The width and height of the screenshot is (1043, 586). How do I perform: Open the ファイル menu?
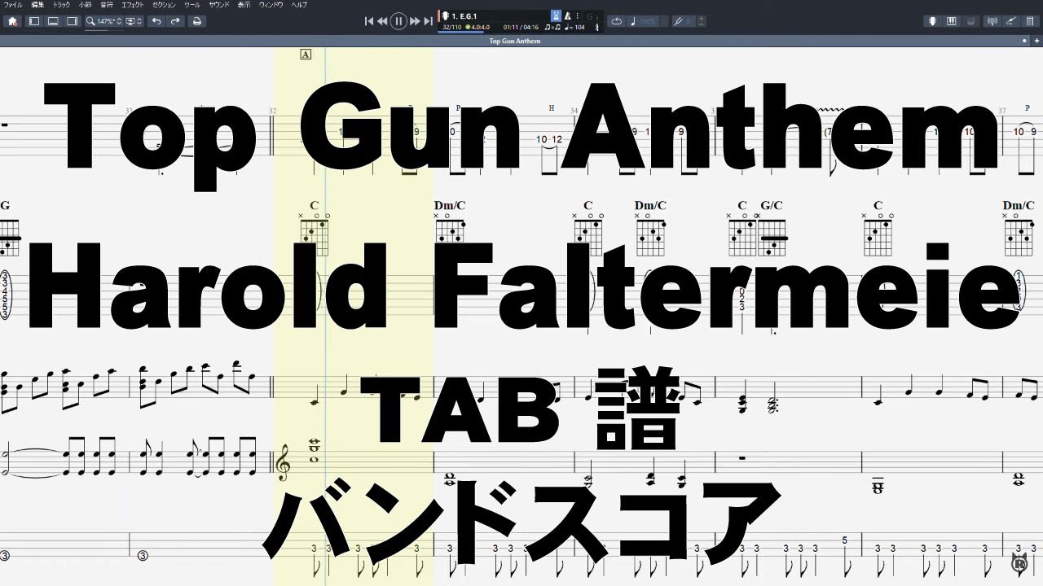pos(14,4)
